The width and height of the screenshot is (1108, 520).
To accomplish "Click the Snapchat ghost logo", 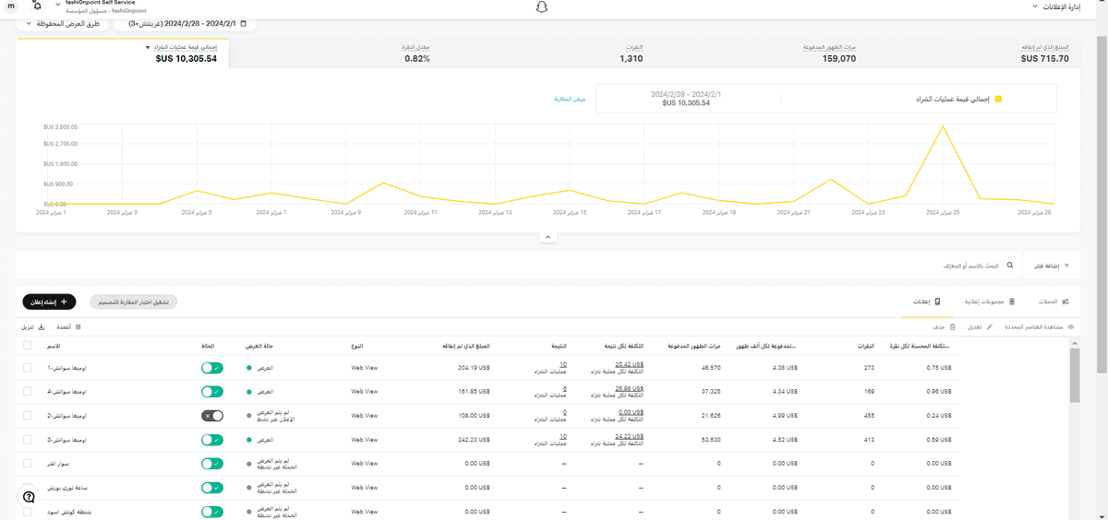I will click(542, 7).
